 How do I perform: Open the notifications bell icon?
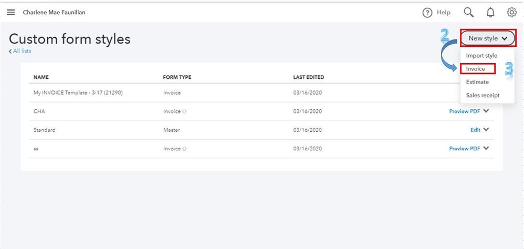490,13
